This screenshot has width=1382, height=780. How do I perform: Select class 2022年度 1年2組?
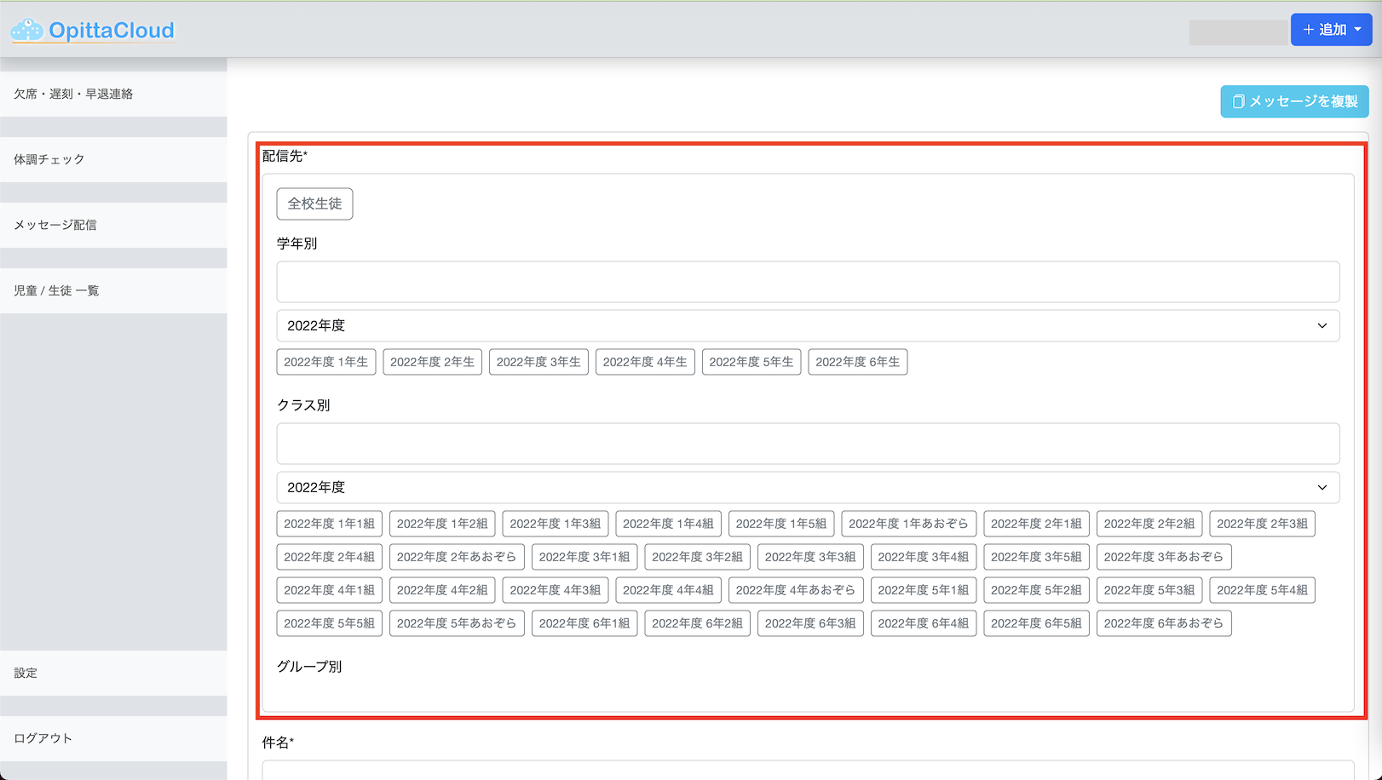442,524
